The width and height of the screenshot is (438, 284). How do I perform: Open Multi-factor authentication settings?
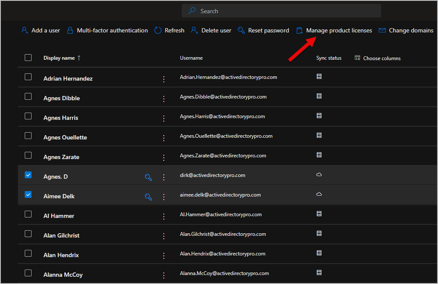pyautogui.click(x=70, y=30)
